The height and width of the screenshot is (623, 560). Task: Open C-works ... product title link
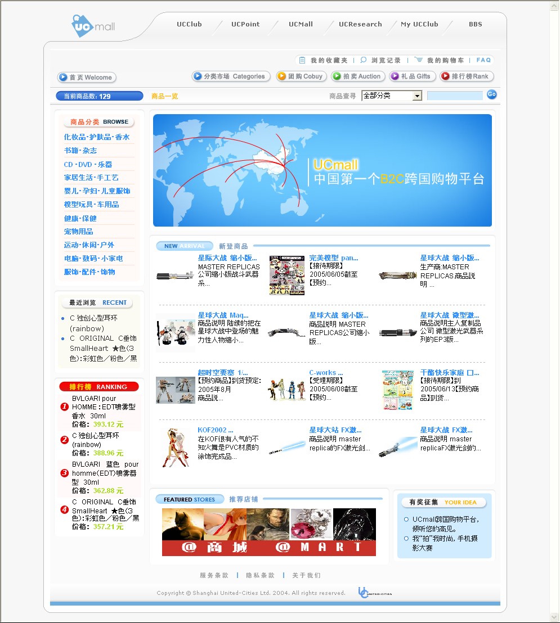pos(326,373)
